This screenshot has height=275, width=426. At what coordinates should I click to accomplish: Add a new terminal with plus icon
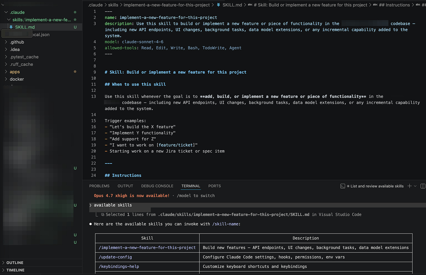coord(410,186)
